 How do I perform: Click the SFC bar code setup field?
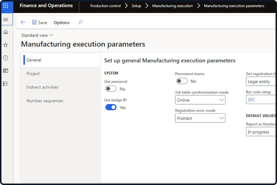pos(261,100)
